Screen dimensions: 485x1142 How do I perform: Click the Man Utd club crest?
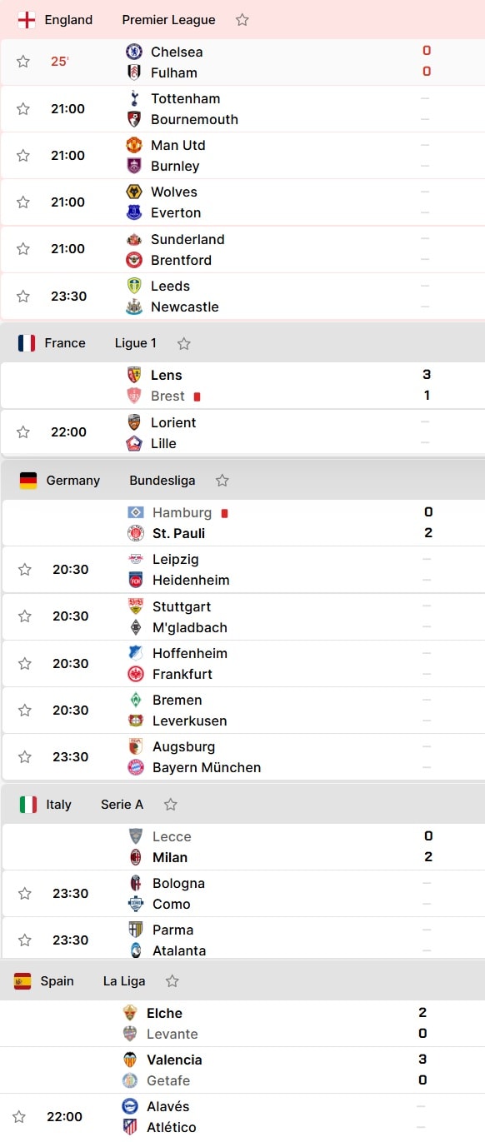click(x=134, y=145)
